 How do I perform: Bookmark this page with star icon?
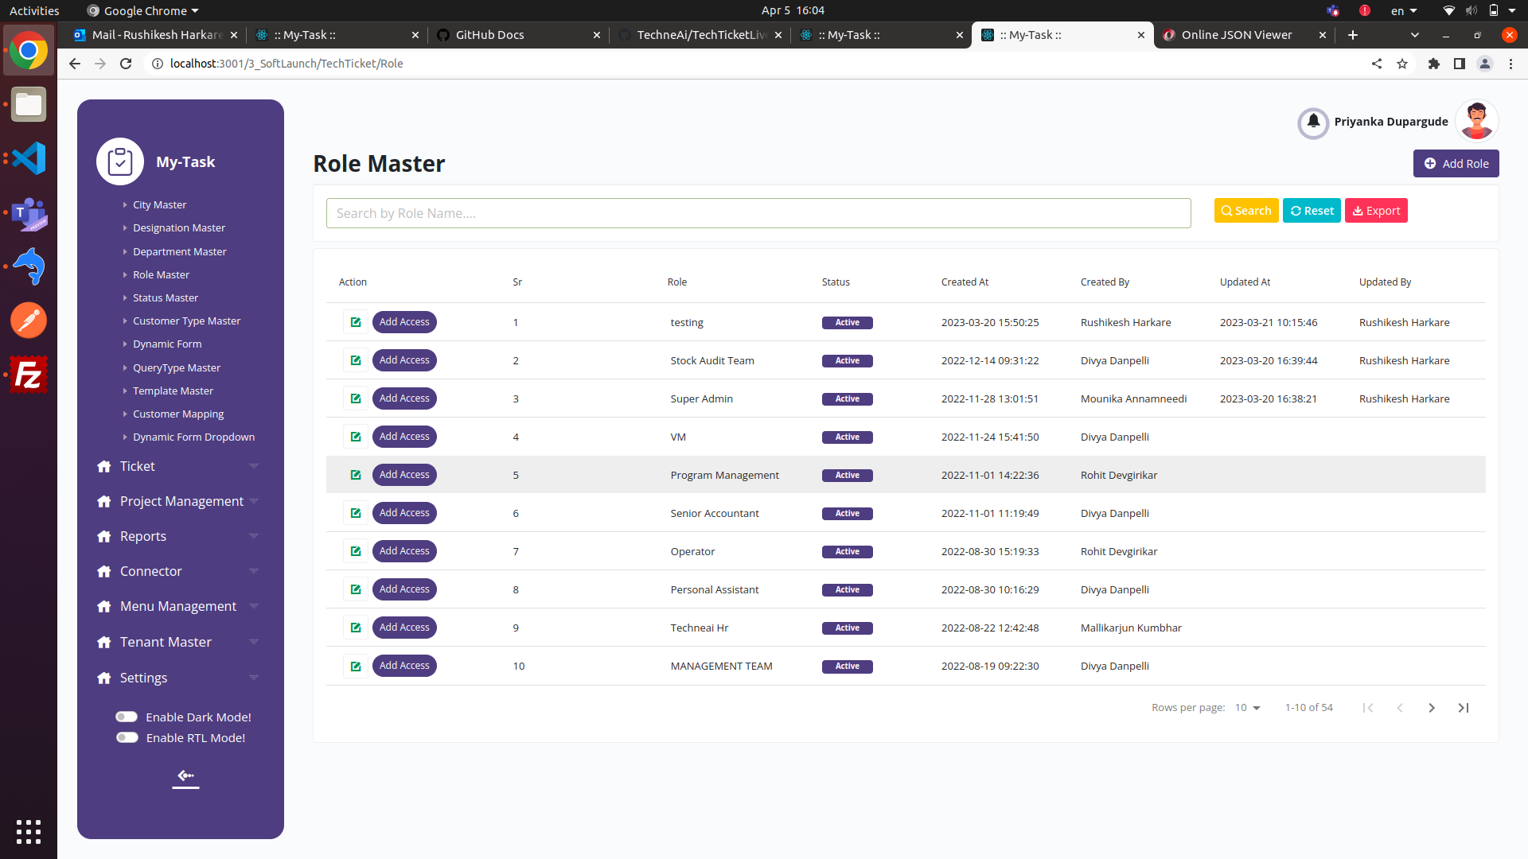tap(1402, 64)
